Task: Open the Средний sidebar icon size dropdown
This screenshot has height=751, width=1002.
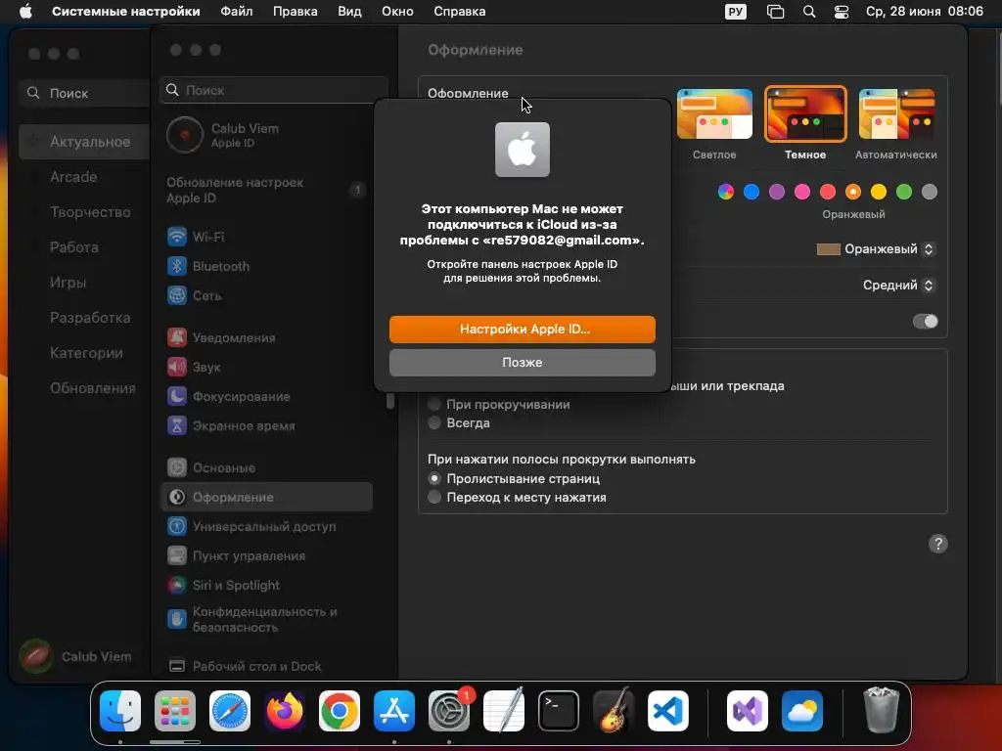Action: (900, 285)
